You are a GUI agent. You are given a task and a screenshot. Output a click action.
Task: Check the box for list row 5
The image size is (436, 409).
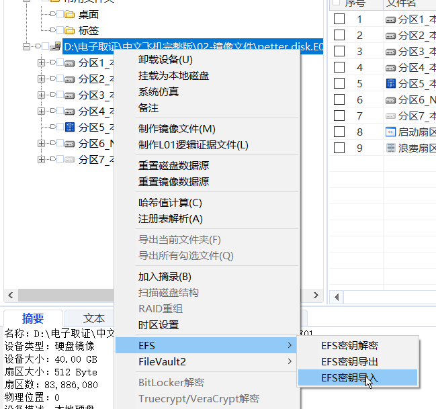click(x=339, y=83)
